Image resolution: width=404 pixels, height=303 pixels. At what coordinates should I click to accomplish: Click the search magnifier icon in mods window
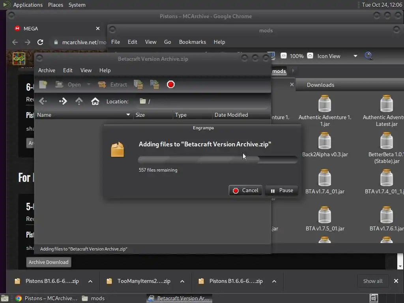click(x=368, y=56)
